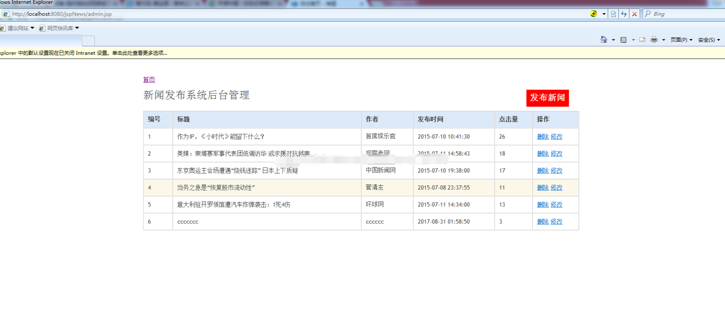The width and height of the screenshot is (725, 329).
Task: Click 修改 for 东京奥运主会场 row
Action: click(x=556, y=170)
